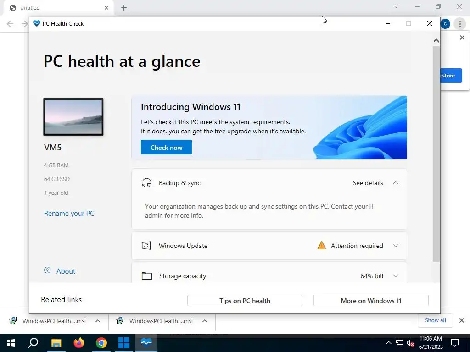The height and width of the screenshot is (352, 470).
Task: Click the 64% full storage text
Action: tap(372, 276)
